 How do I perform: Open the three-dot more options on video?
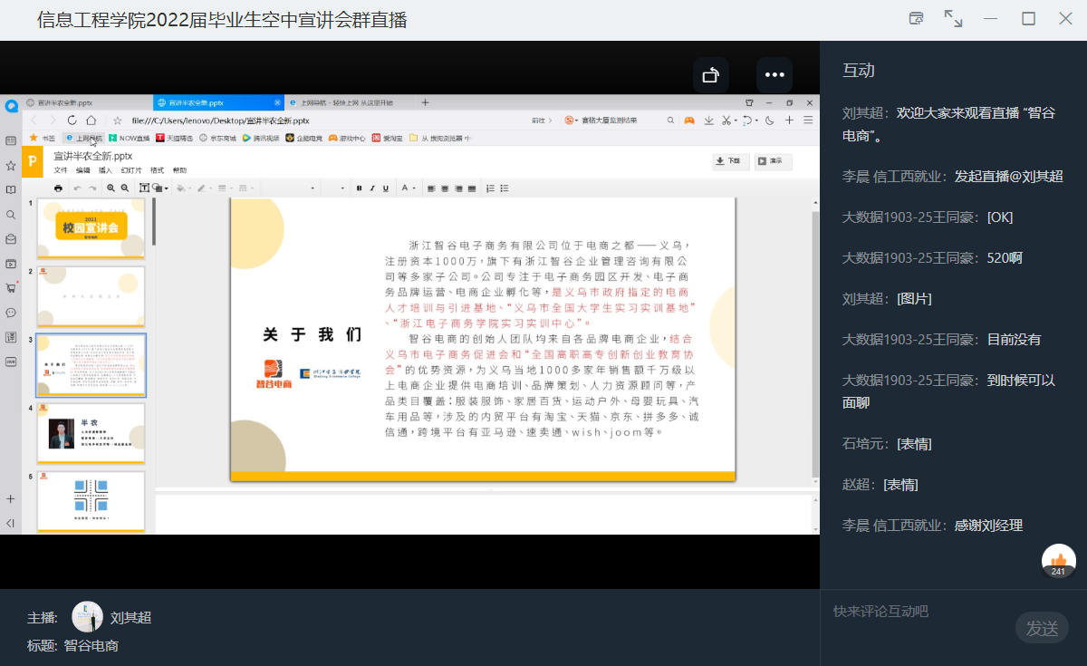pos(774,75)
